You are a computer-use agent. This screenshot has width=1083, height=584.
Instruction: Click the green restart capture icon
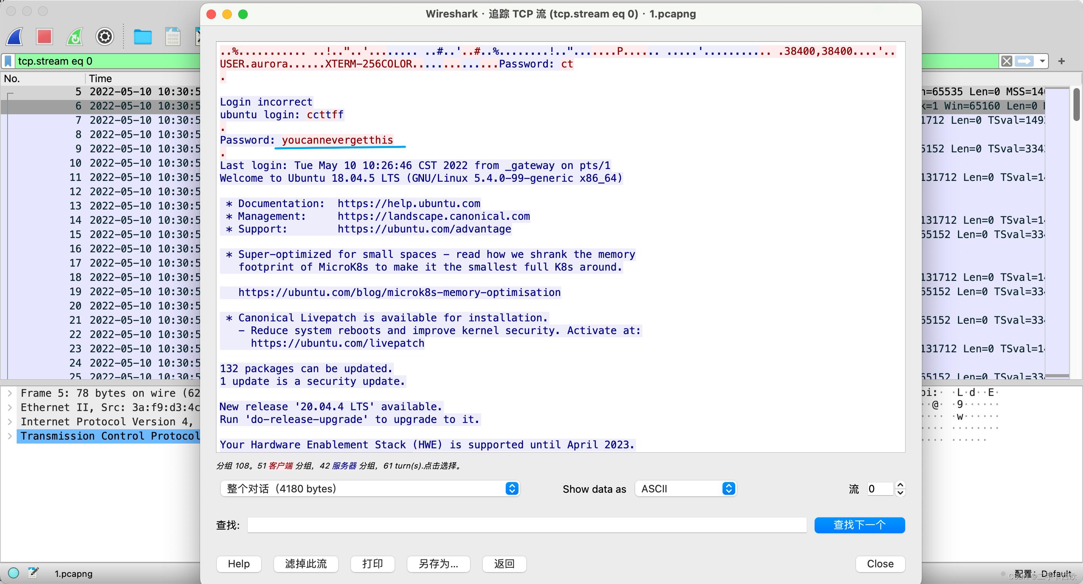click(75, 36)
